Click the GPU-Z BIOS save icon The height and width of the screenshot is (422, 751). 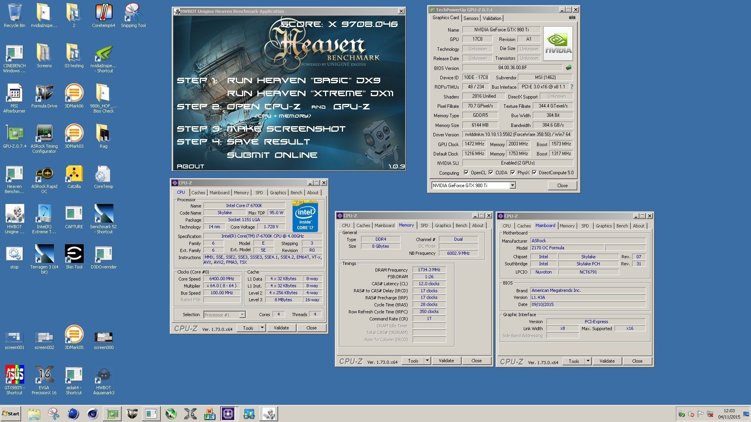click(x=569, y=67)
